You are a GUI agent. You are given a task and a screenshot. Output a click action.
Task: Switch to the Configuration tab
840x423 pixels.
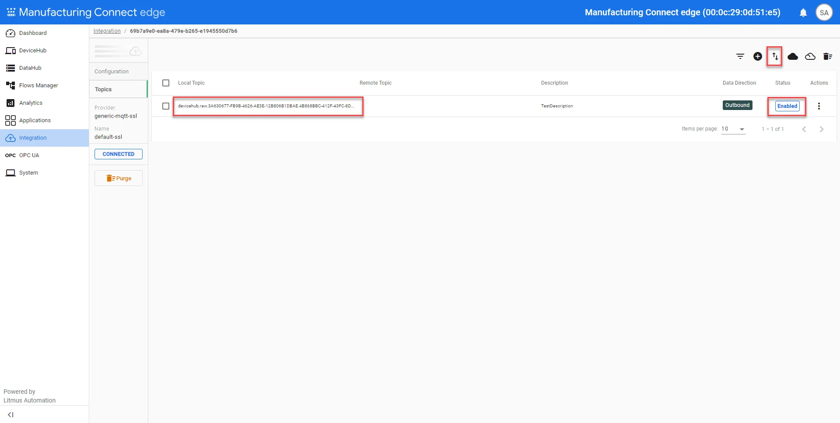click(x=119, y=72)
